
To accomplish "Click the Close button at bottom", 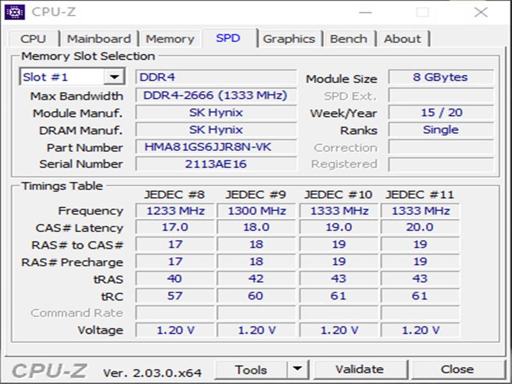I will click(x=457, y=369).
